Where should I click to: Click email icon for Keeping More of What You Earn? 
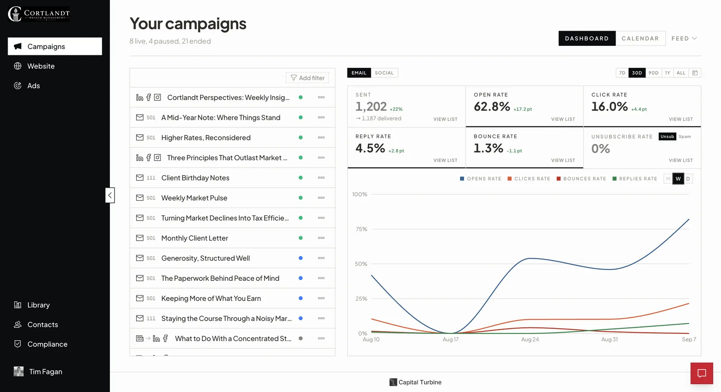[x=140, y=298]
